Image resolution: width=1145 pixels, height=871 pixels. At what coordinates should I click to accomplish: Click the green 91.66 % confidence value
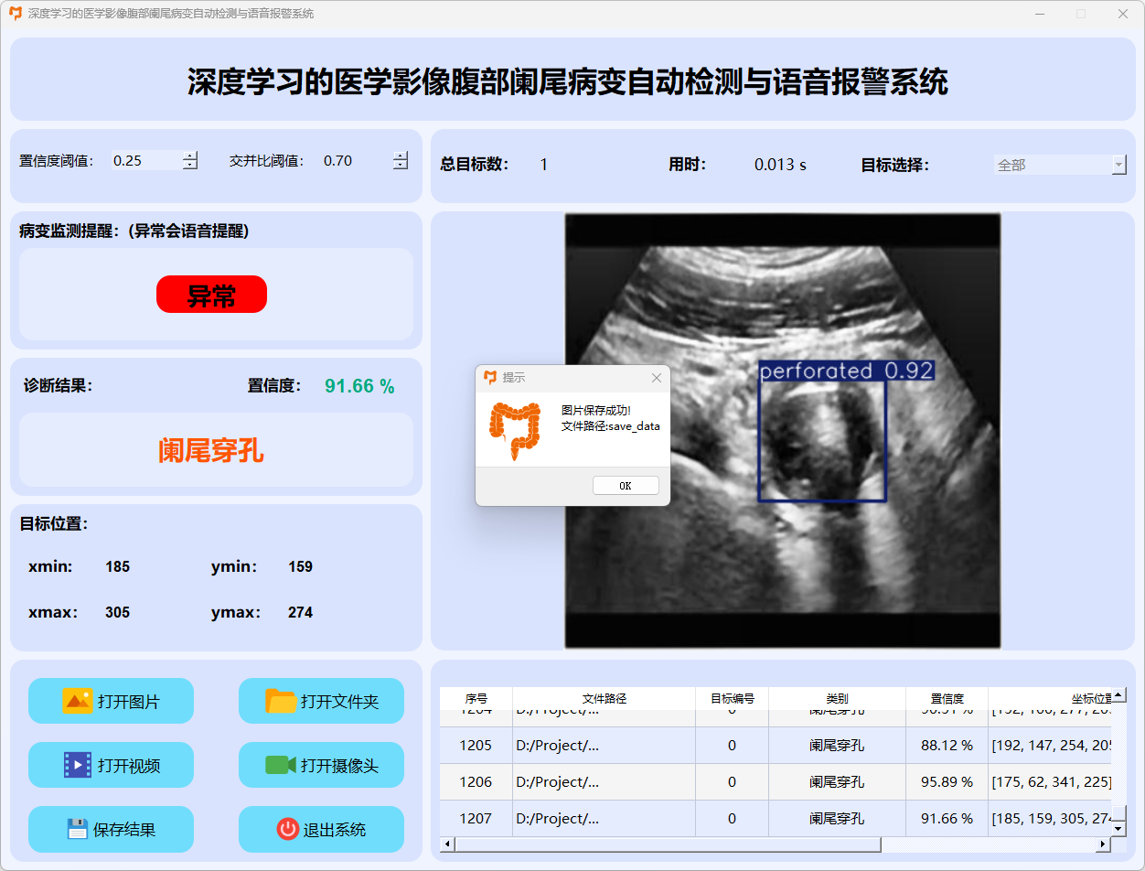click(x=359, y=386)
